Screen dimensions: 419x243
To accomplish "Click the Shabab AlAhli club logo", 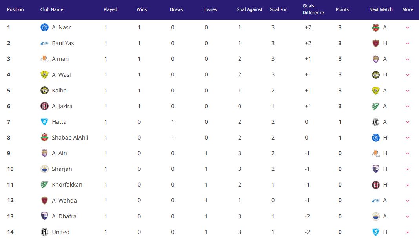I will pyautogui.click(x=44, y=138).
